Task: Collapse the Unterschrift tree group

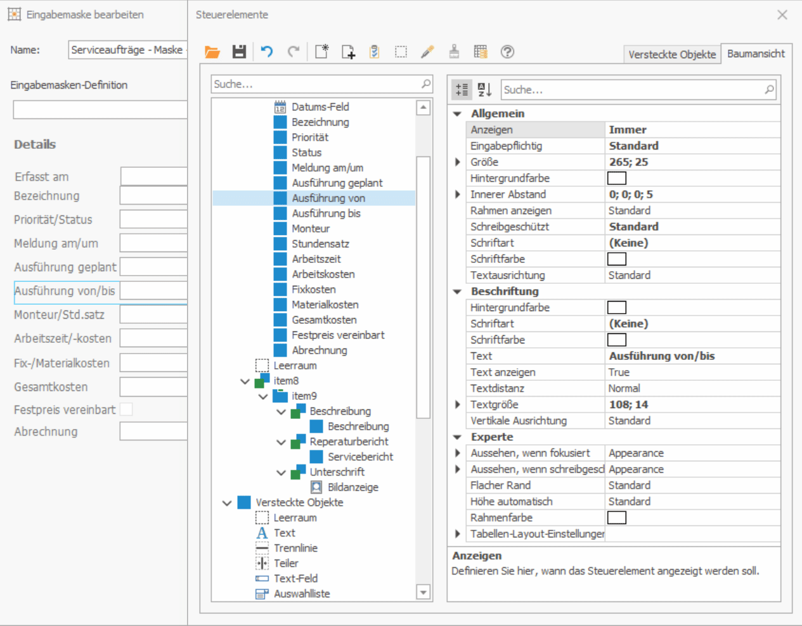Action: (281, 473)
